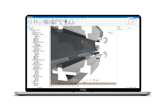
Task: Go to next event with right triangle
Action: pyautogui.click(x=99, y=80)
